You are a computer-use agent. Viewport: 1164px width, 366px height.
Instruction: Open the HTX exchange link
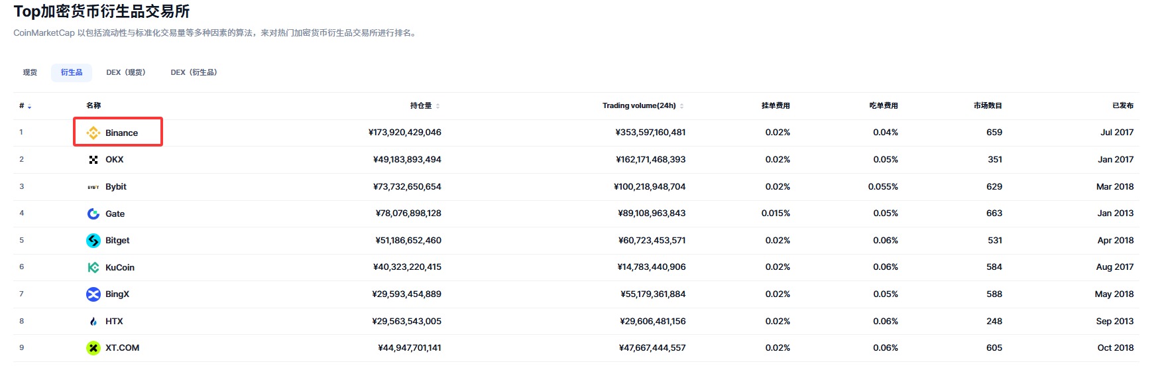pos(114,322)
